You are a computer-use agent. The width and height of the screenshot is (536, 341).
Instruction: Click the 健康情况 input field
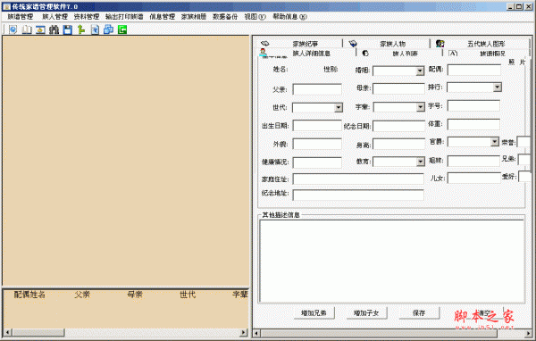pyautogui.click(x=317, y=162)
